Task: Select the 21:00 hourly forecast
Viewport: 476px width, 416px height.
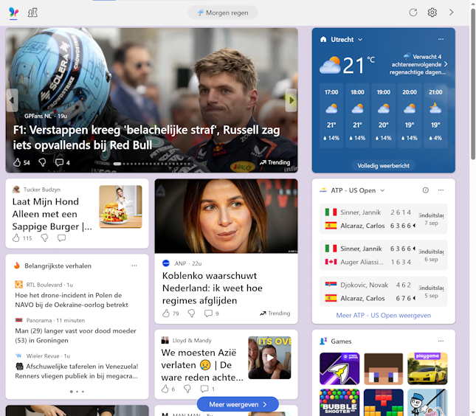Action: coord(435,115)
